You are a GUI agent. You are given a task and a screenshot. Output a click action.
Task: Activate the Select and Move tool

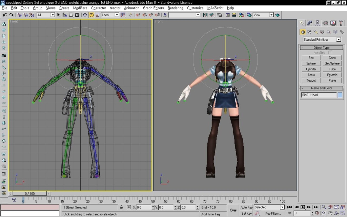85,15
